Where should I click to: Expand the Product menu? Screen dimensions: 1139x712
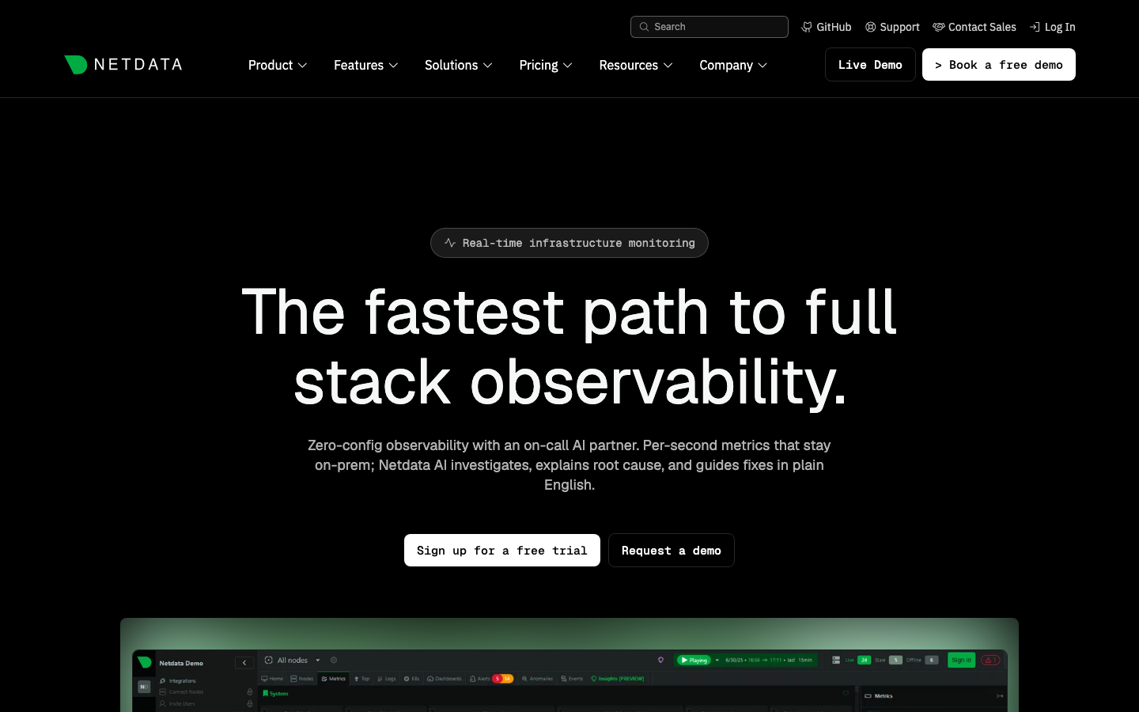point(278,65)
